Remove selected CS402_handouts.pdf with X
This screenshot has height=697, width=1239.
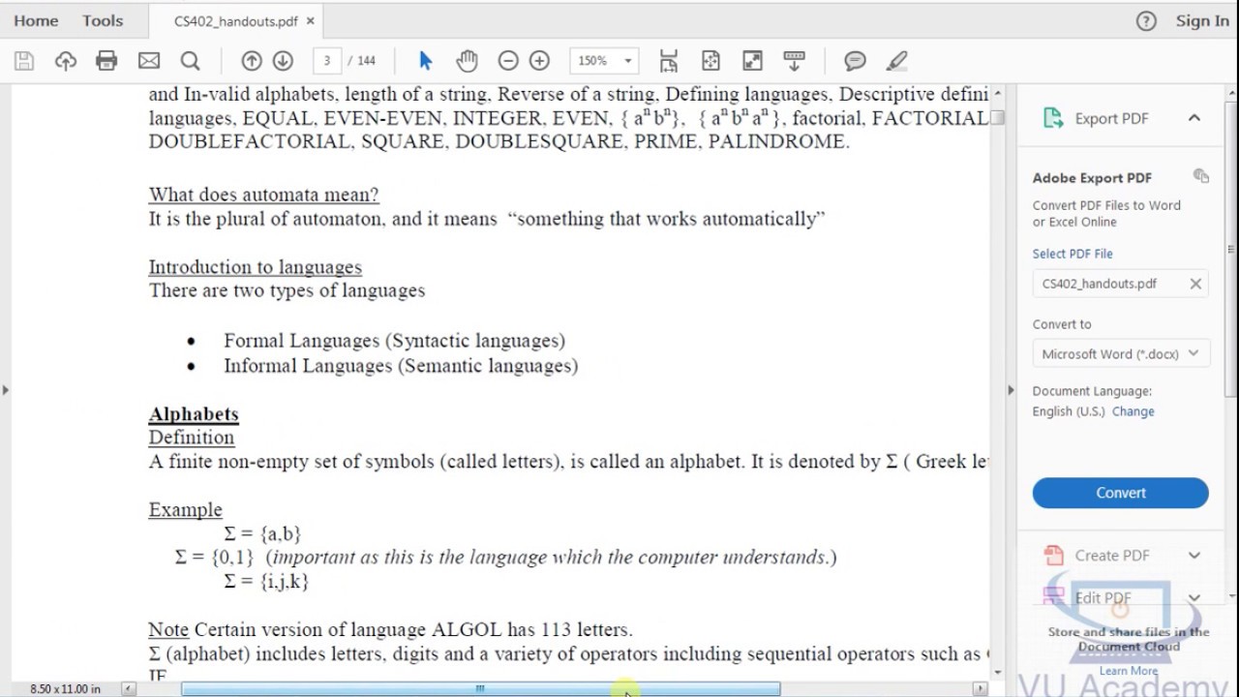click(x=1195, y=284)
